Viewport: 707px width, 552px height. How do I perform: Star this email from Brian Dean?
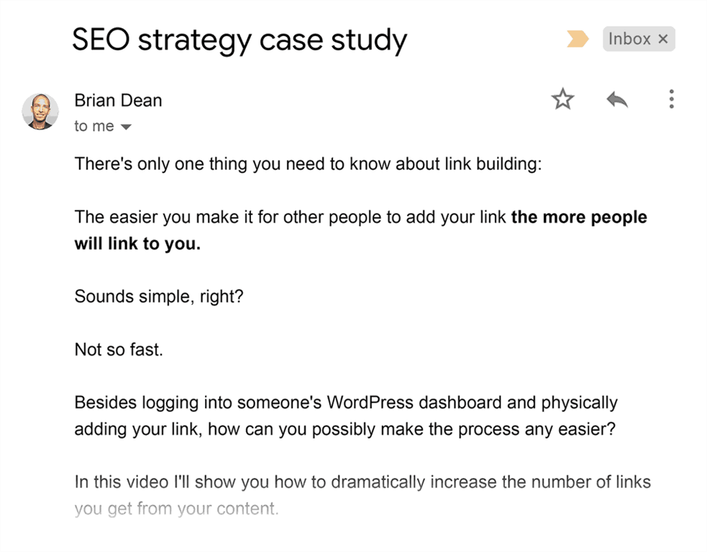tap(562, 99)
